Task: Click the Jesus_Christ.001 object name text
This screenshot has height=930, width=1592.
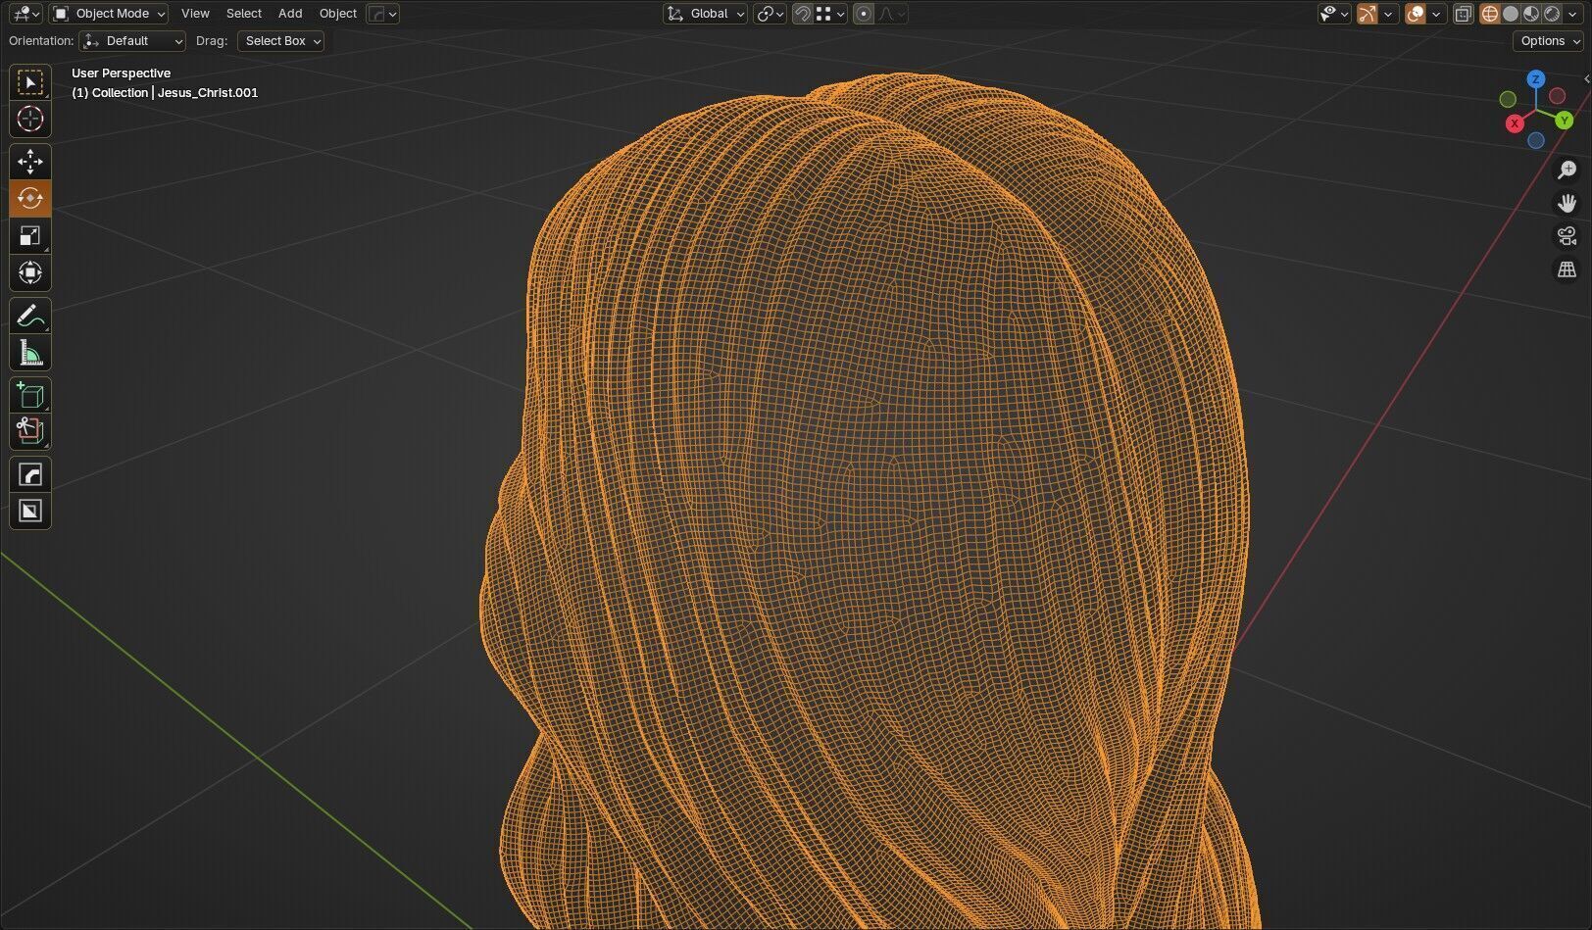Action: (x=208, y=93)
